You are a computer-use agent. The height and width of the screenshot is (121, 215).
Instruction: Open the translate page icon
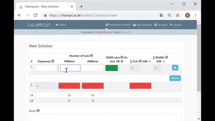(x=162, y=15)
